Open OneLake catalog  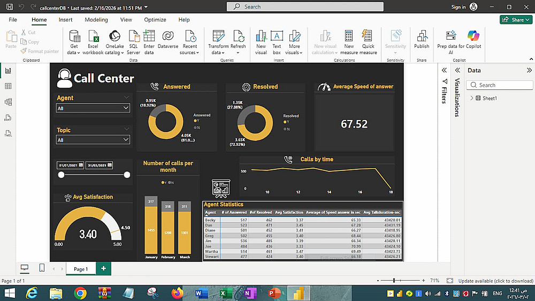tap(114, 42)
